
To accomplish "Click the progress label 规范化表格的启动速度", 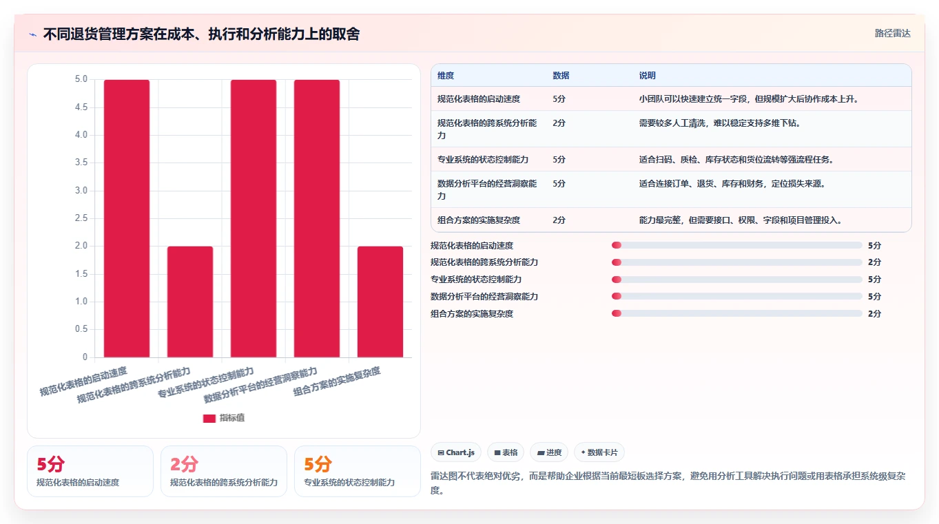I will [472, 245].
